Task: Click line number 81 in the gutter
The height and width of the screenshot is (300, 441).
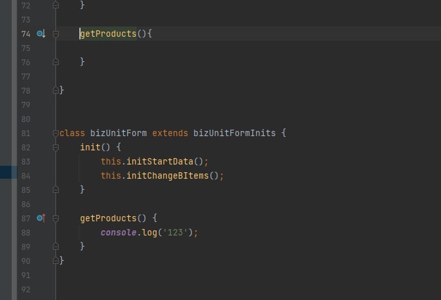Action: (x=26, y=134)
